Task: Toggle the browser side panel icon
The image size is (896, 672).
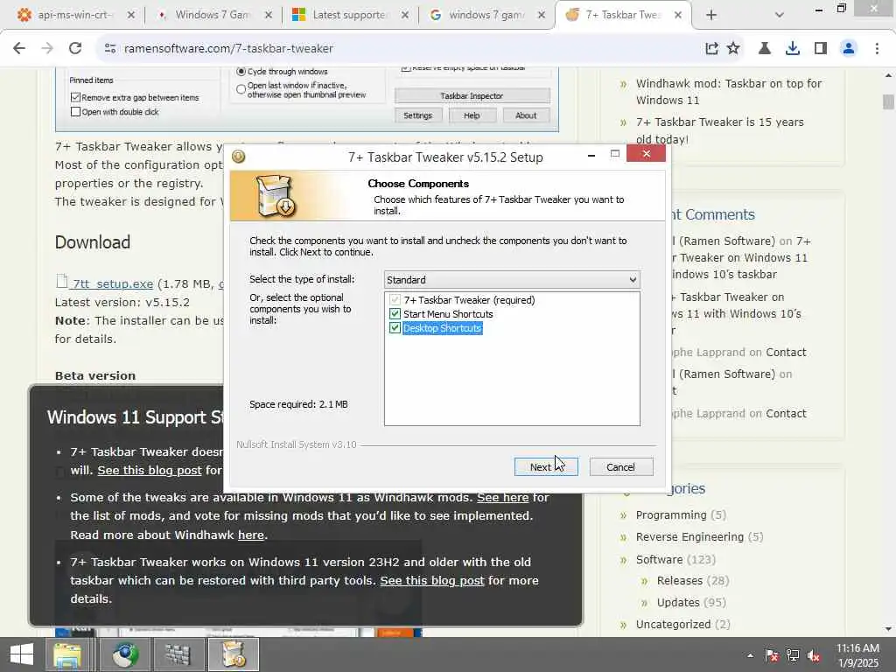Action: click(x=821, y=49)
